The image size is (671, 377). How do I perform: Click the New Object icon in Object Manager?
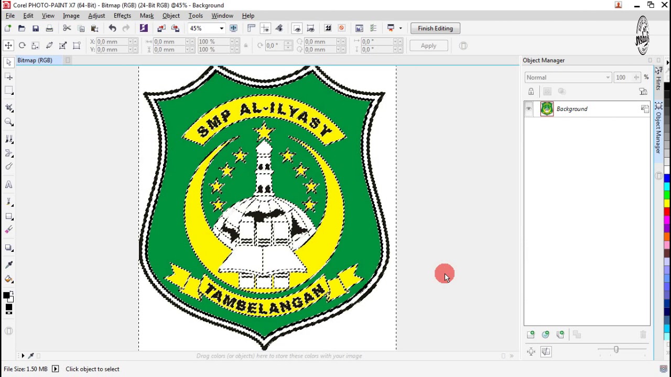531,335
